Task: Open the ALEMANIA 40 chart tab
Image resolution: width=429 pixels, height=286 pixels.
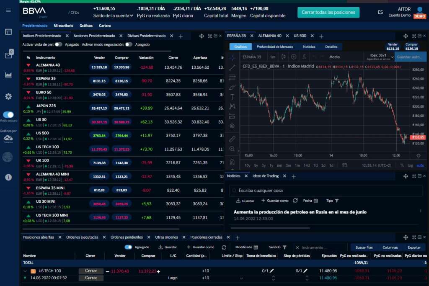Action: [x=270, y=36]
